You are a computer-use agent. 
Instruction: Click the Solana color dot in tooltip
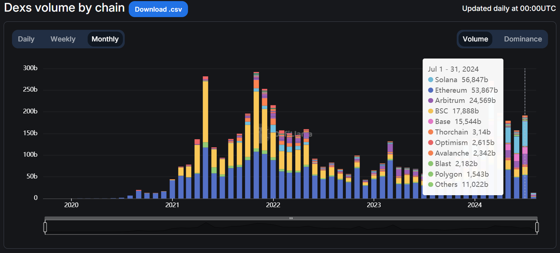[431, 80]
